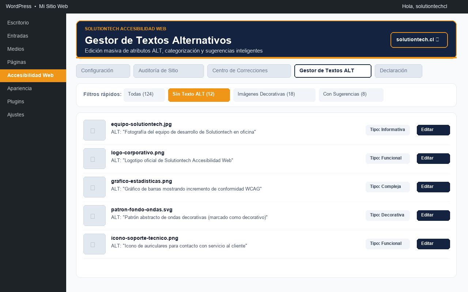The height and width of the screenshot is (292, 468).
Task: Open Medios in the sidebar
Action: click(33, 49)
